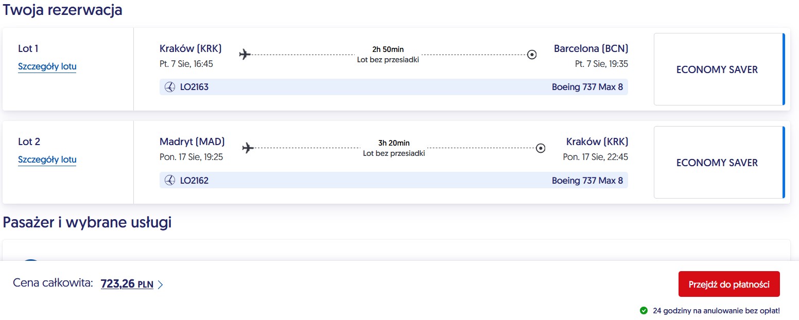Click Przejdź do płatności button
Image resolution: width=799 pixels, height=320 pixels.
click(x=729, y=284)
